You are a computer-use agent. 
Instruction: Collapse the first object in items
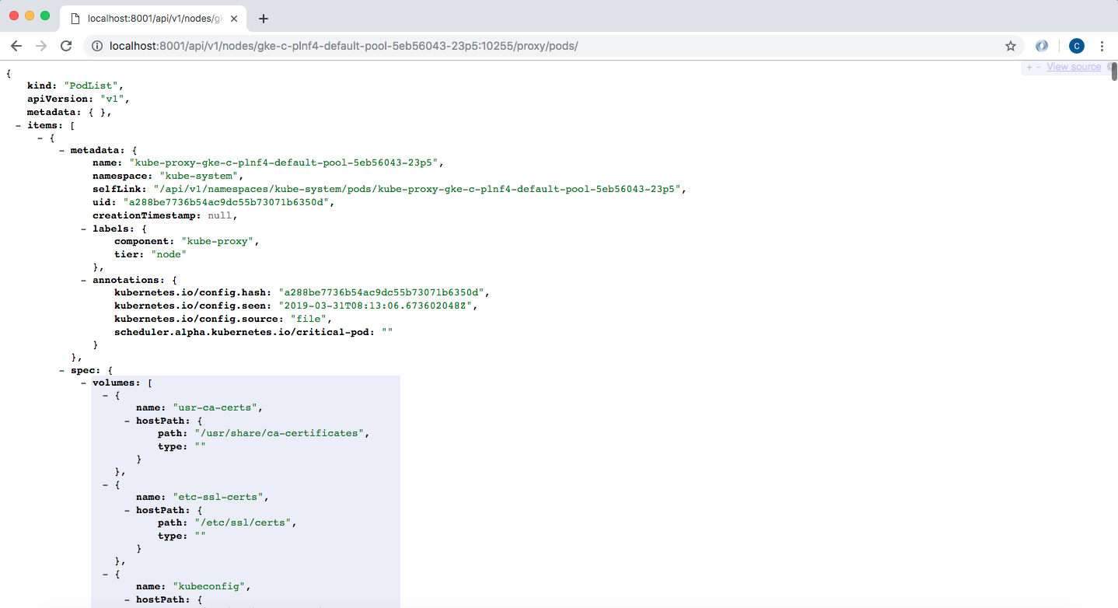[x=40, y=138]
